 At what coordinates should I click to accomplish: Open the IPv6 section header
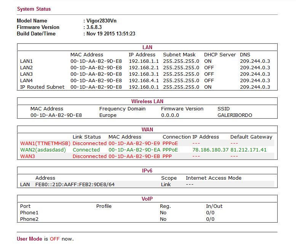(147, 171)
